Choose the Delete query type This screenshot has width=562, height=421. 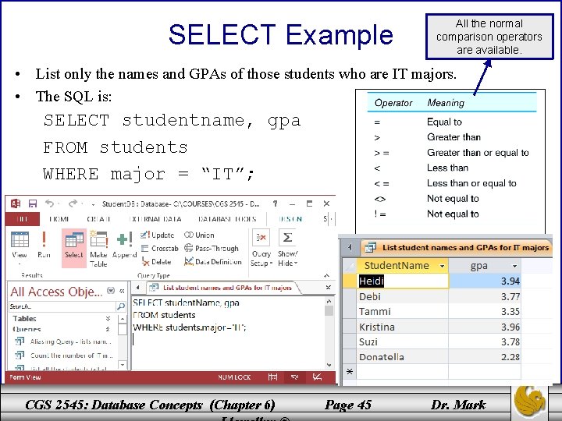(x=156, y=262)
